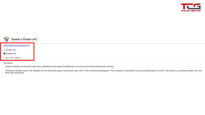The width and height of the screenshot is (205, 115).
Task: Select the Disable UAC radio button
Action: coord(4,53)
